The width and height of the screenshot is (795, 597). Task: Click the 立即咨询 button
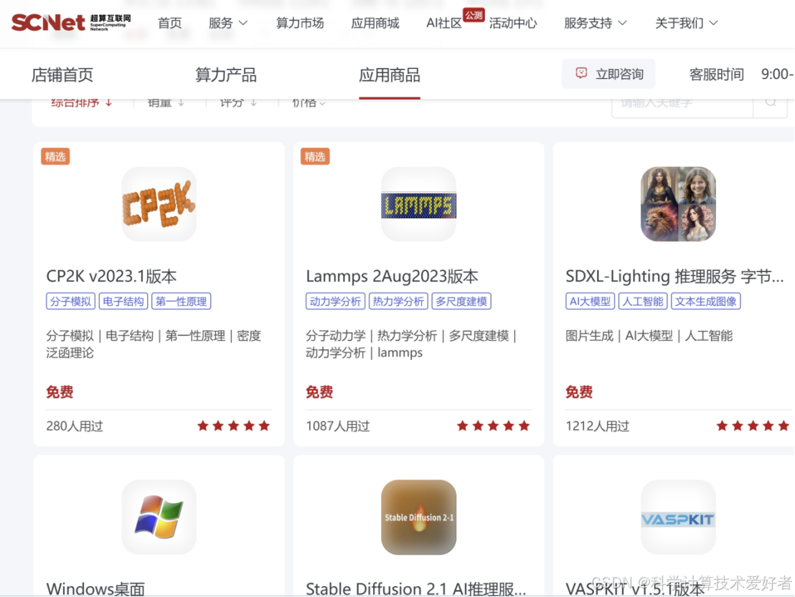(x=608, y=74)
